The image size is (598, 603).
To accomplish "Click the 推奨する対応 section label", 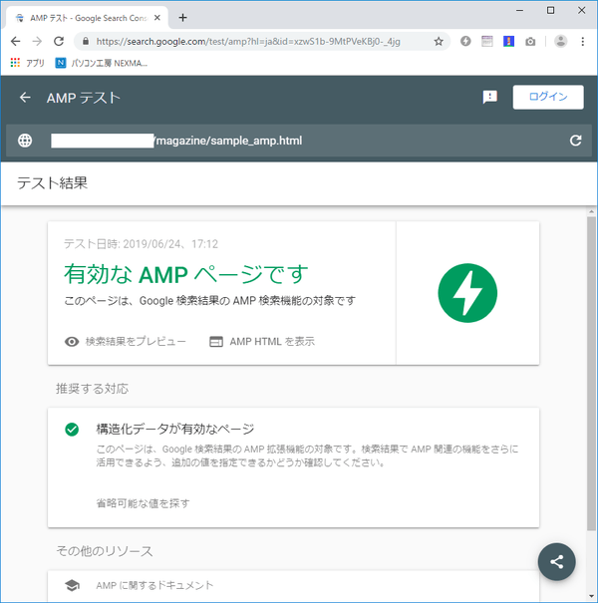I will coord(92,389).
